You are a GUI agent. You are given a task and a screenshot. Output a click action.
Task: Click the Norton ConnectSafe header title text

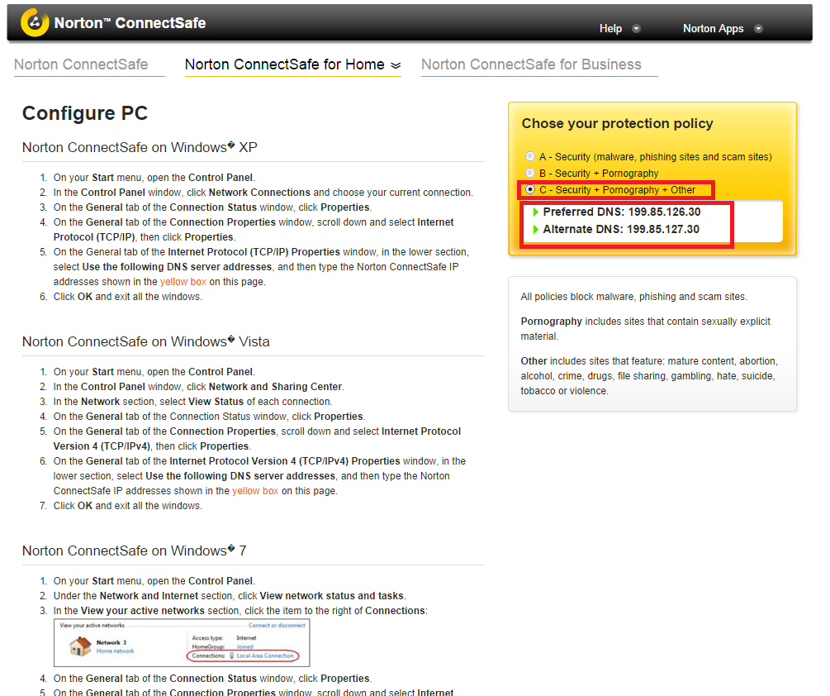(130, 23)
